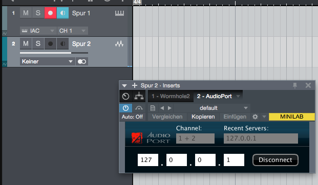Select Spur 1 track name
Image resolution: width=318 pixels, height=185 pixels.
(x=81, y=13)
